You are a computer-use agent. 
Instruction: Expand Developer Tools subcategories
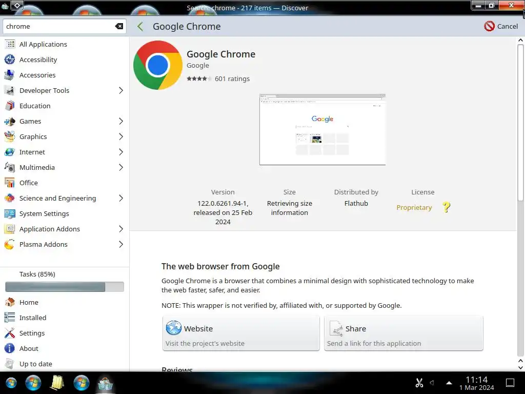tap(121, 90)
